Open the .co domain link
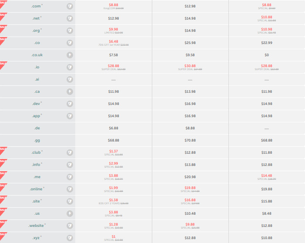The width and height of the screenshot is (305, 243). (37, 43)
